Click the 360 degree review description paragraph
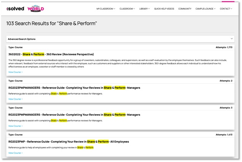 [x=118, y=63]
